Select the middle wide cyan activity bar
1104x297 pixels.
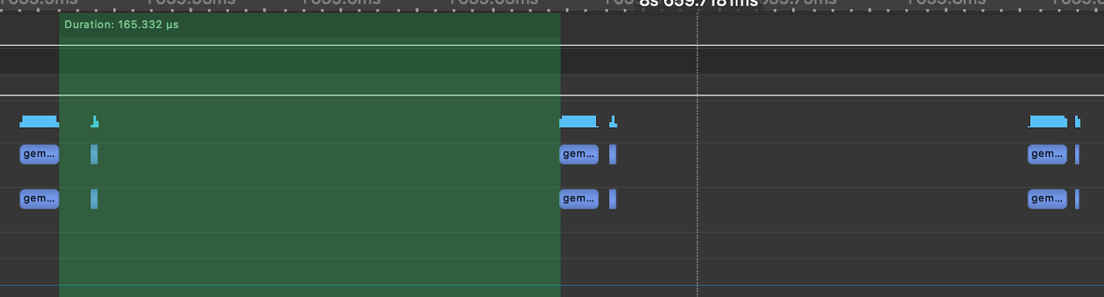(x=578, y=122)
